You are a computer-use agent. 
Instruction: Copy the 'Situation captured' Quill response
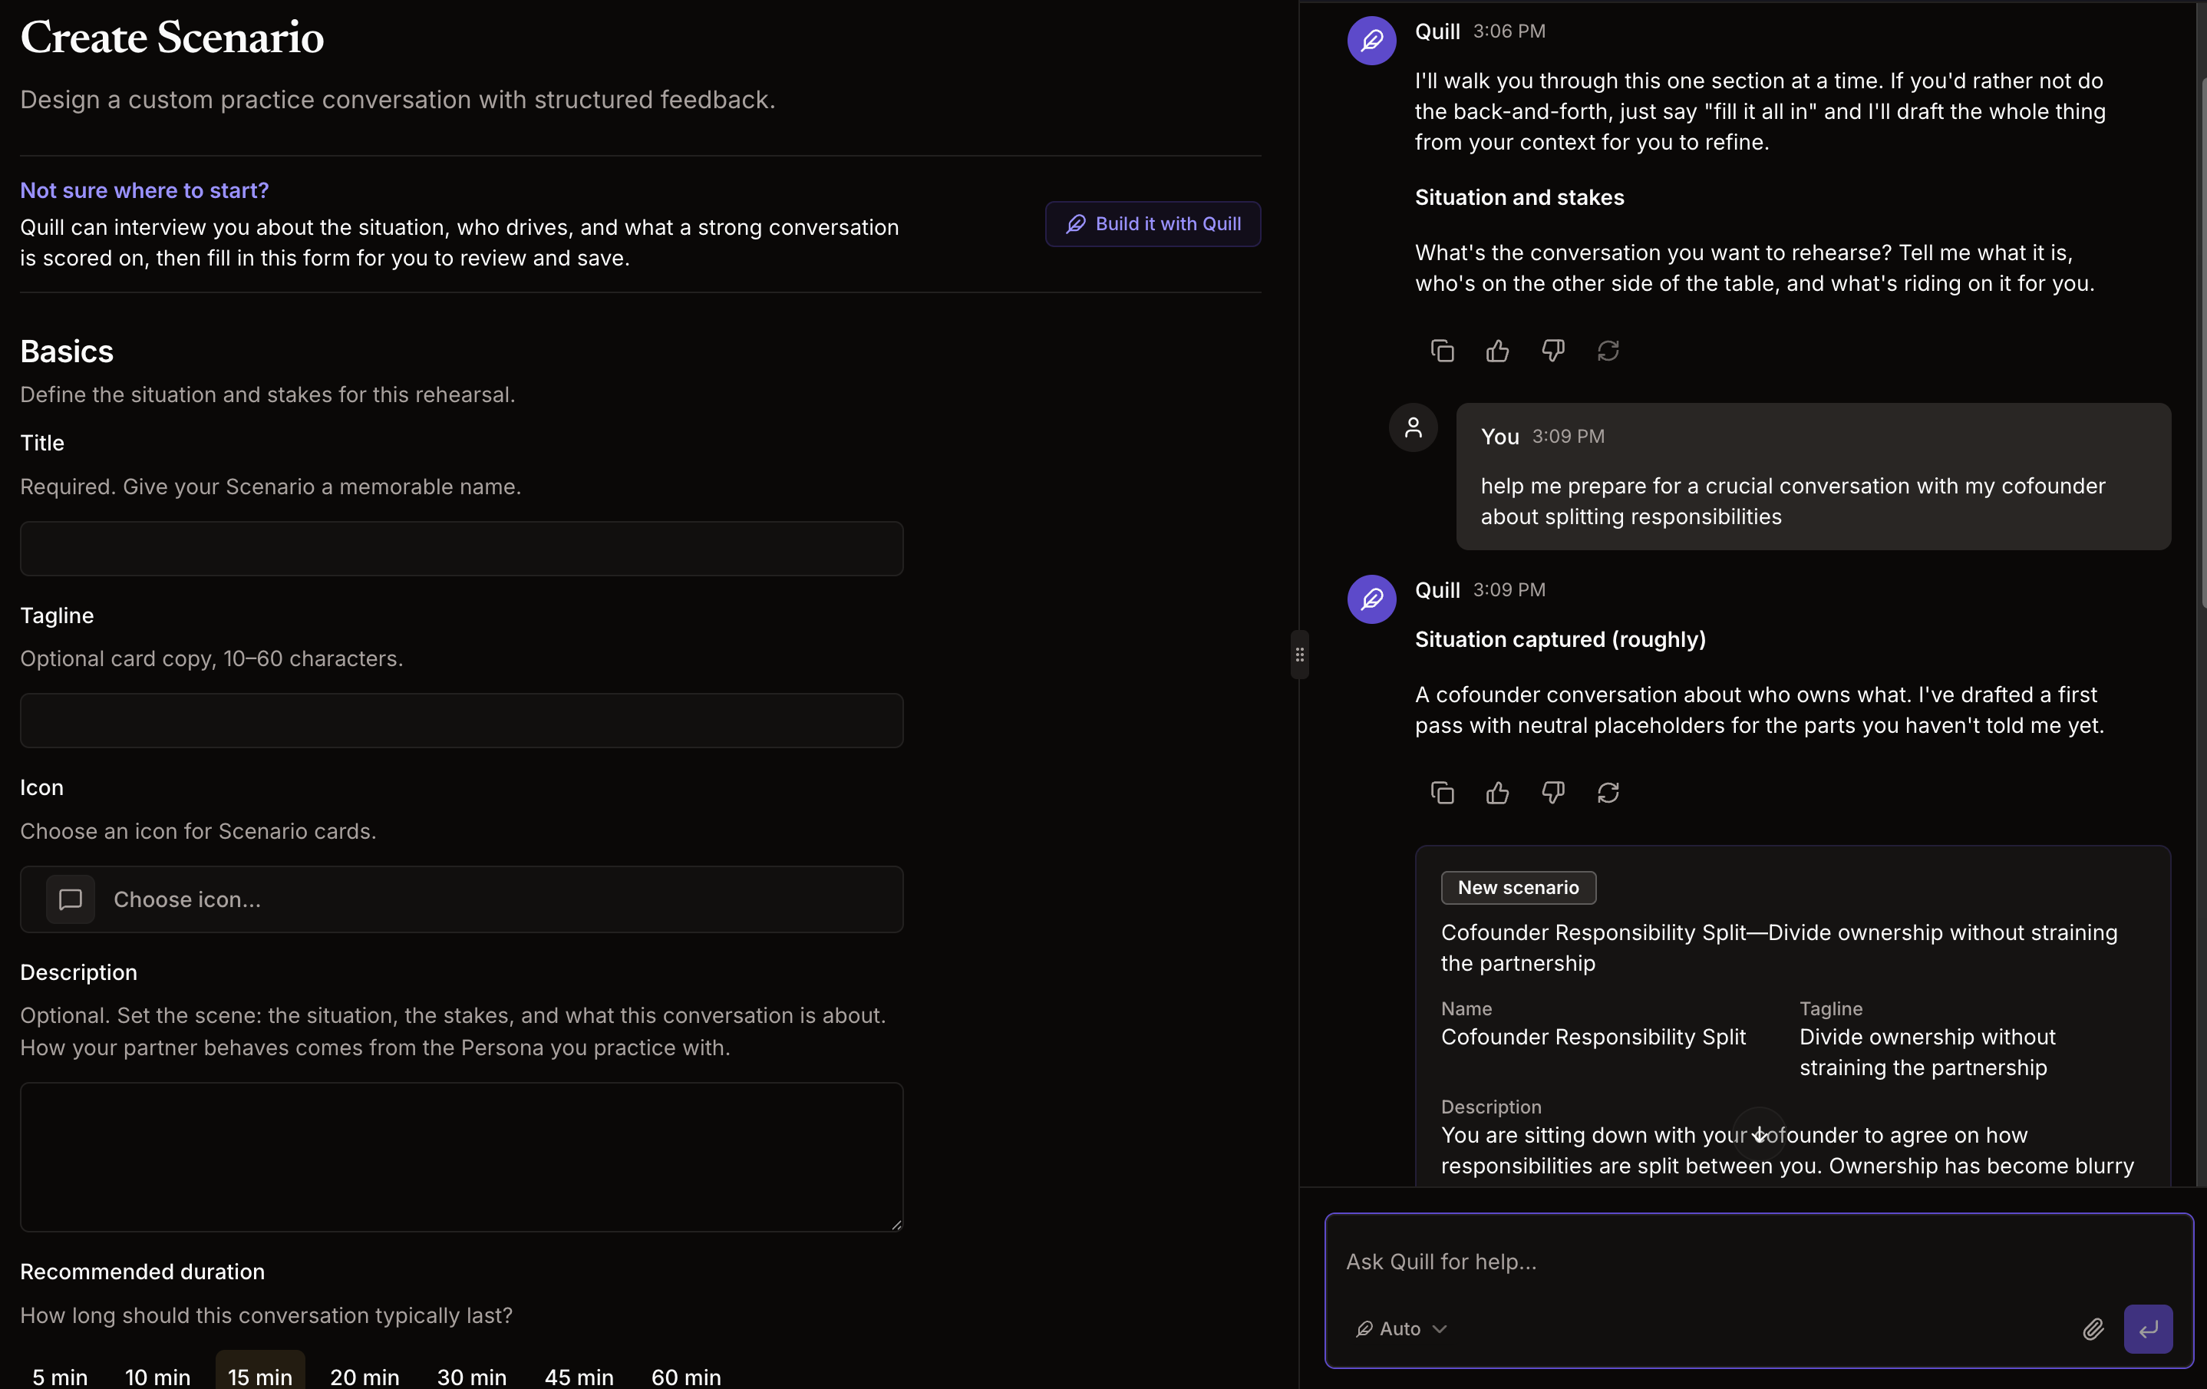click(1442, 793)
